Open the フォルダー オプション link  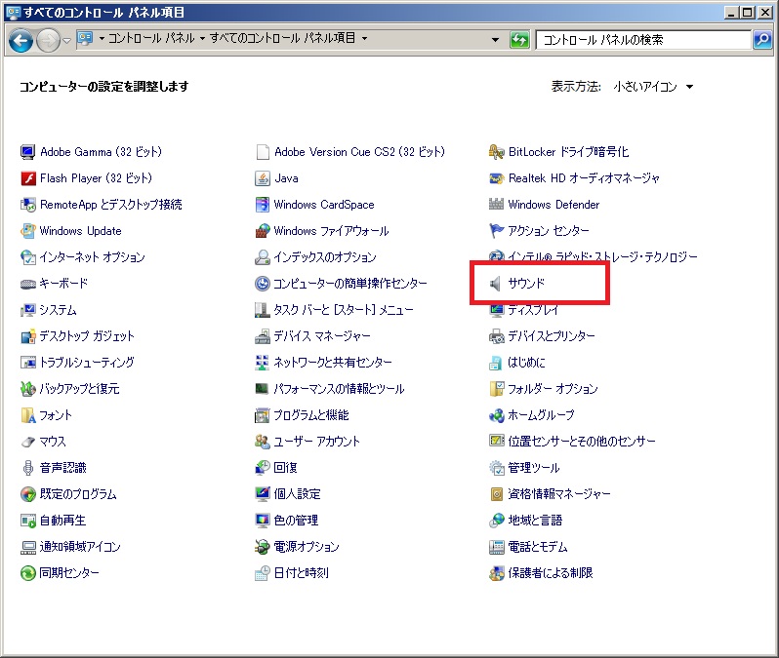click(x=553, y=389)
